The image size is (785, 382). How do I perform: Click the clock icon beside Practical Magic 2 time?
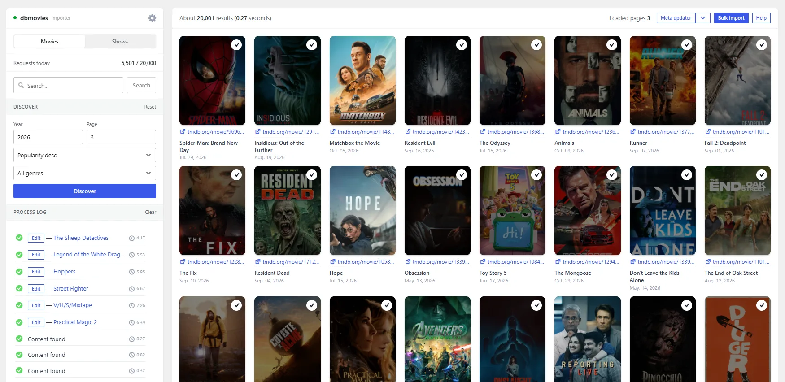[x=132, y=323]
